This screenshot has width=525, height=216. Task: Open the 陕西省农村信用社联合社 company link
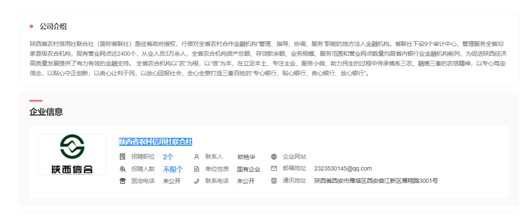(x=156, y=142)
